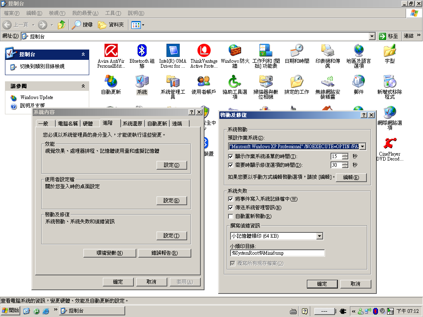Expand the 預設作業系統 dropdown
This screenshot has height=317, width=423.
point(362,147)
